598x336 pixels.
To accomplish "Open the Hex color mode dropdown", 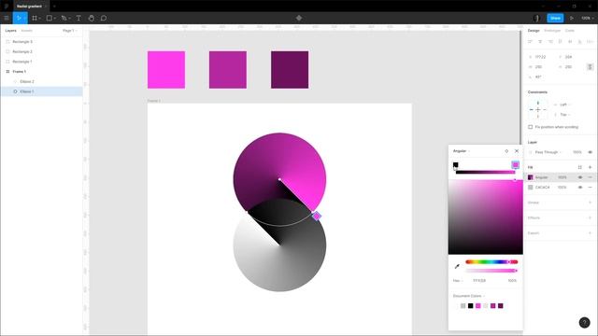I will [x=458, y=281].
